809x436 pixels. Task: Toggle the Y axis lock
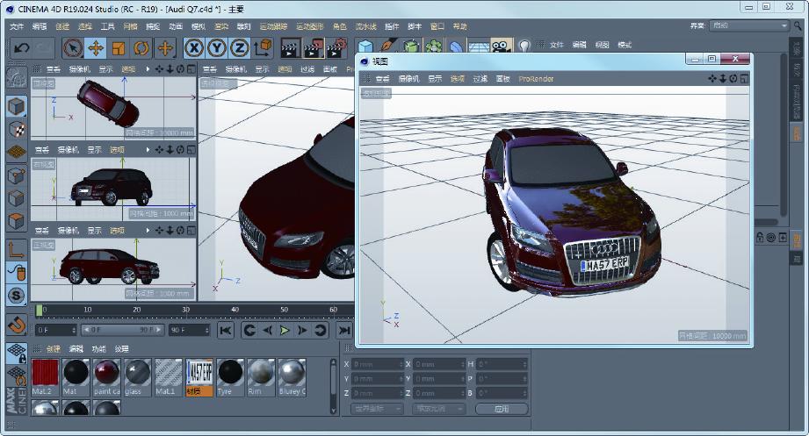217,47
